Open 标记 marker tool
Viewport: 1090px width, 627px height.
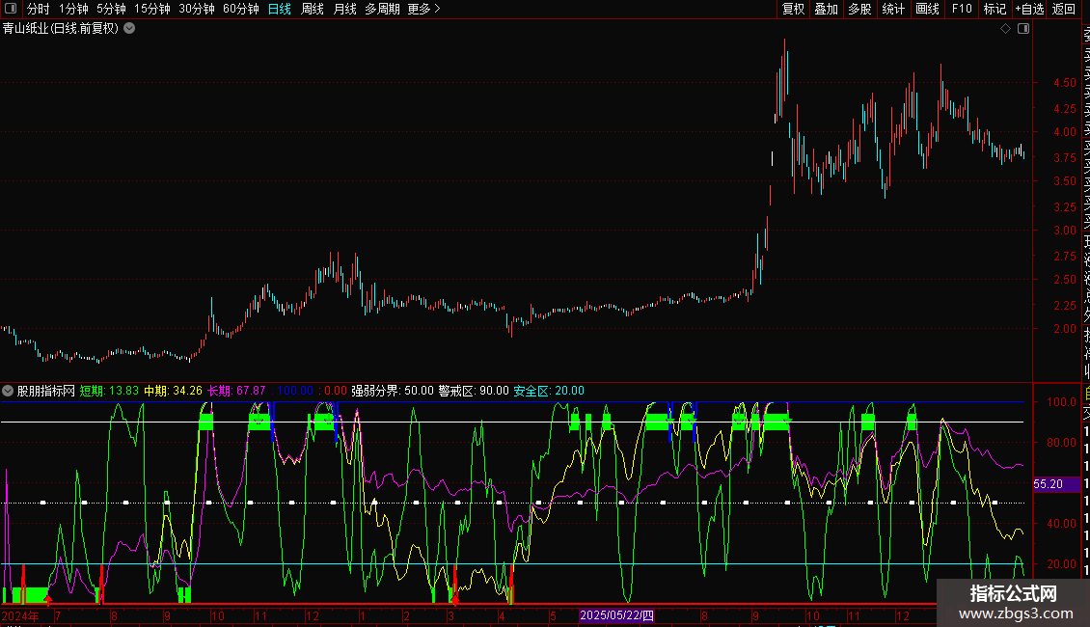(995, 9)
